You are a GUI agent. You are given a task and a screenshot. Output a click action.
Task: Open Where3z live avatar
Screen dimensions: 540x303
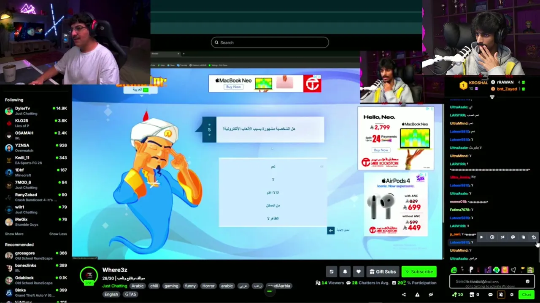[x=89, y=276]
